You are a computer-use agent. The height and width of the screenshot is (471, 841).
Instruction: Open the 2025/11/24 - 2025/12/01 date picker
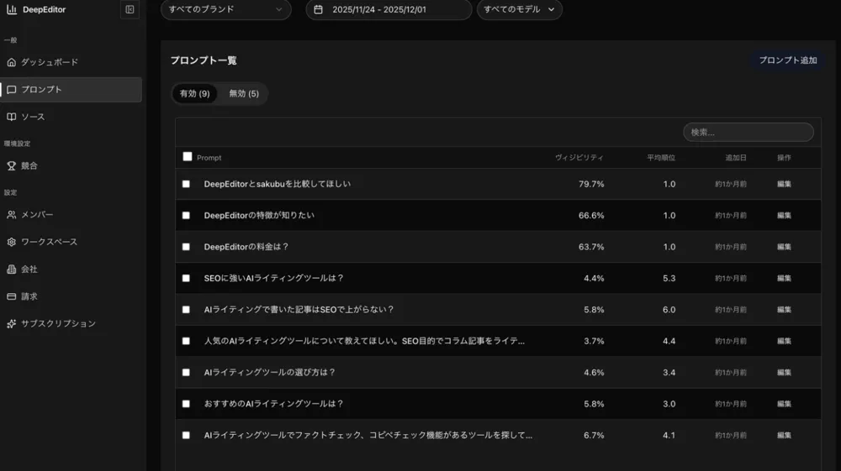389,9
